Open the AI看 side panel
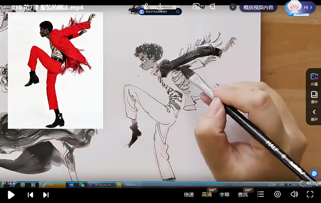The height and width of the screenshot is (203, 321). click(x=314, y=79)
